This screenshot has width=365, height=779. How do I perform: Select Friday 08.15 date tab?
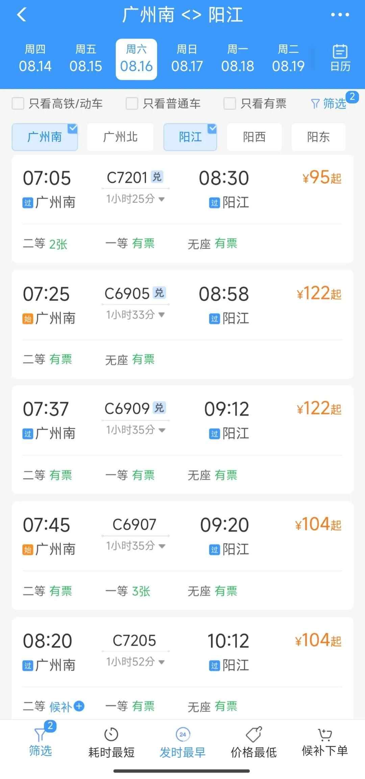[86, 59]
